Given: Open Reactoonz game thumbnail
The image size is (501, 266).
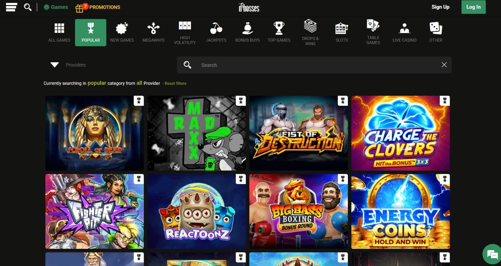Looking at the screenshot, I should pos(197,211).
